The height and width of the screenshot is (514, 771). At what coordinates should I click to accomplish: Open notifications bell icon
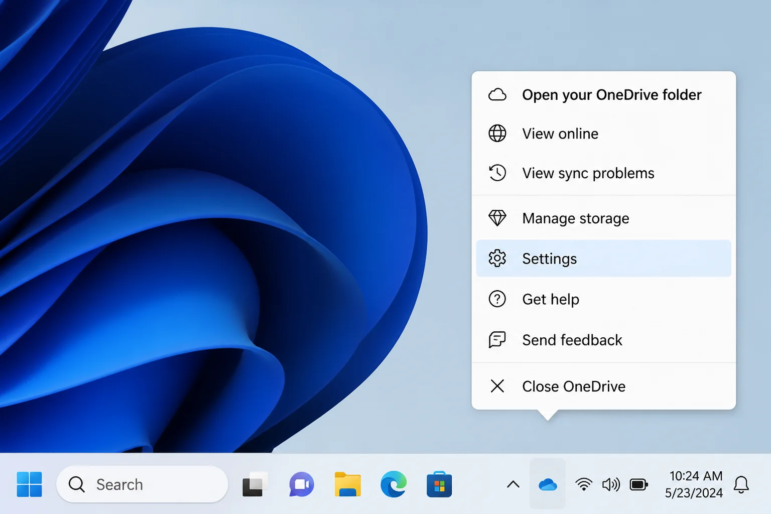click(x=741, y=484)
